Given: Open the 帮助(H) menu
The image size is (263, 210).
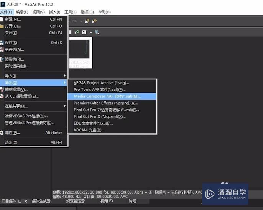Looking at the screenshot, I should [x=104, y=12].
